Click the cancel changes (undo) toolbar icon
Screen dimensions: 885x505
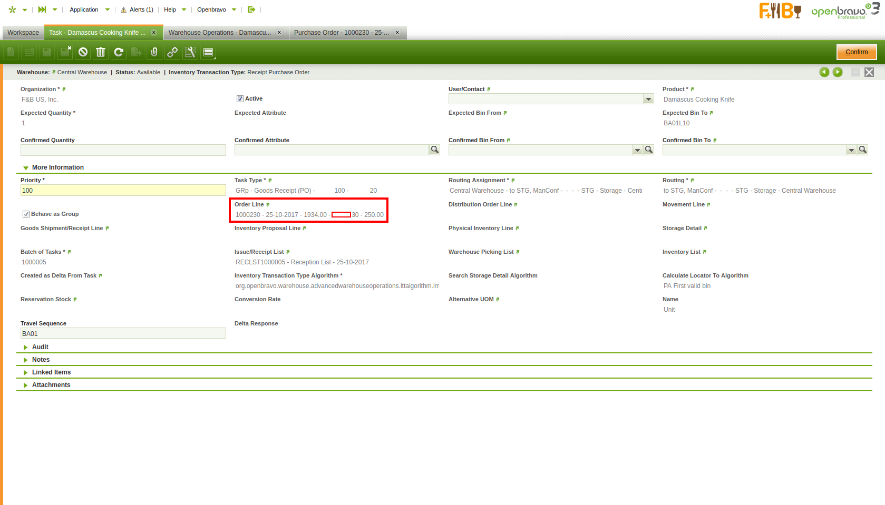pyautogui.click(x=83, y=52)
